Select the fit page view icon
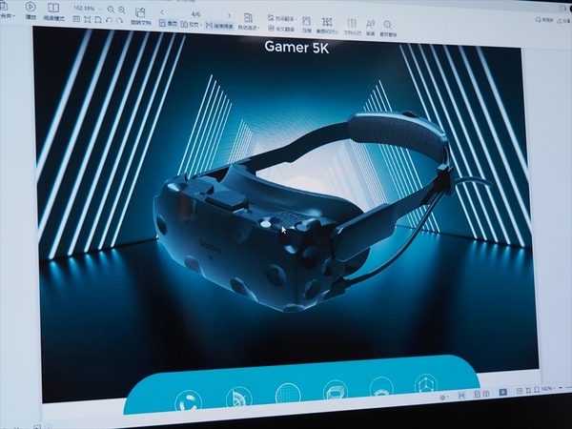Viewport: 572px width, 429px height. (x=87, y=19)
